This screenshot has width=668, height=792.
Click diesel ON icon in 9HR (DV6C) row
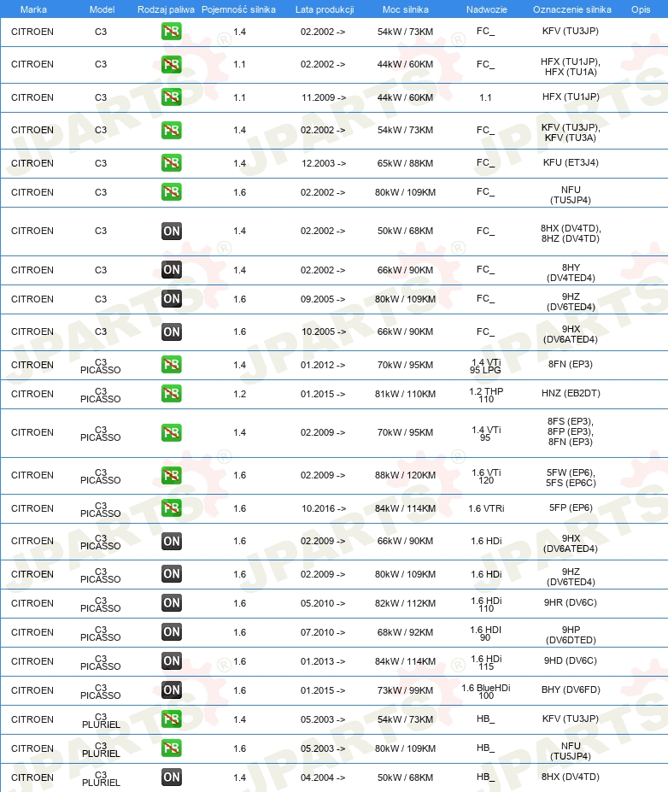pos(172,602)
